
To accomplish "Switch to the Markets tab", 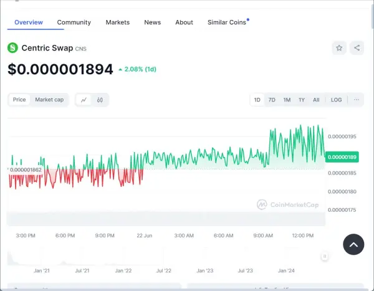I will coord(118,22).
